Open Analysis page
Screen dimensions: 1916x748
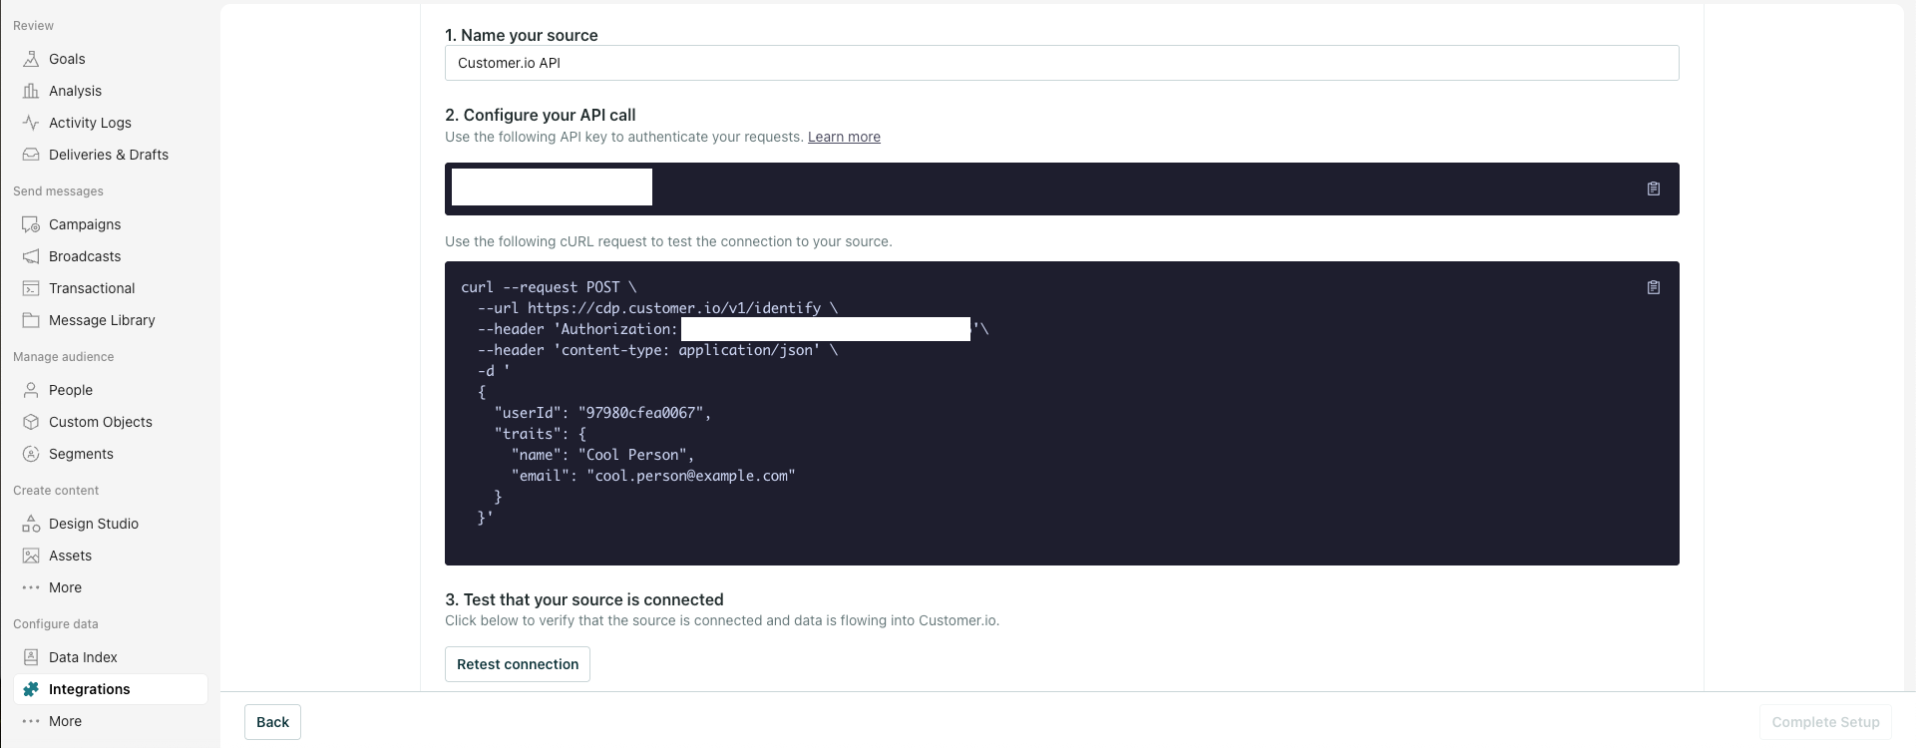(75, 91)
